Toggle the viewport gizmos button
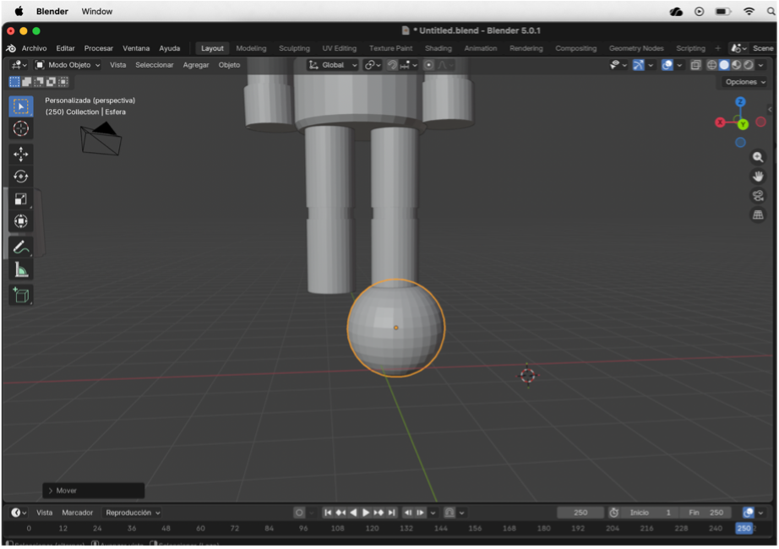Viewport: 779px width, 549px height. 639,65
